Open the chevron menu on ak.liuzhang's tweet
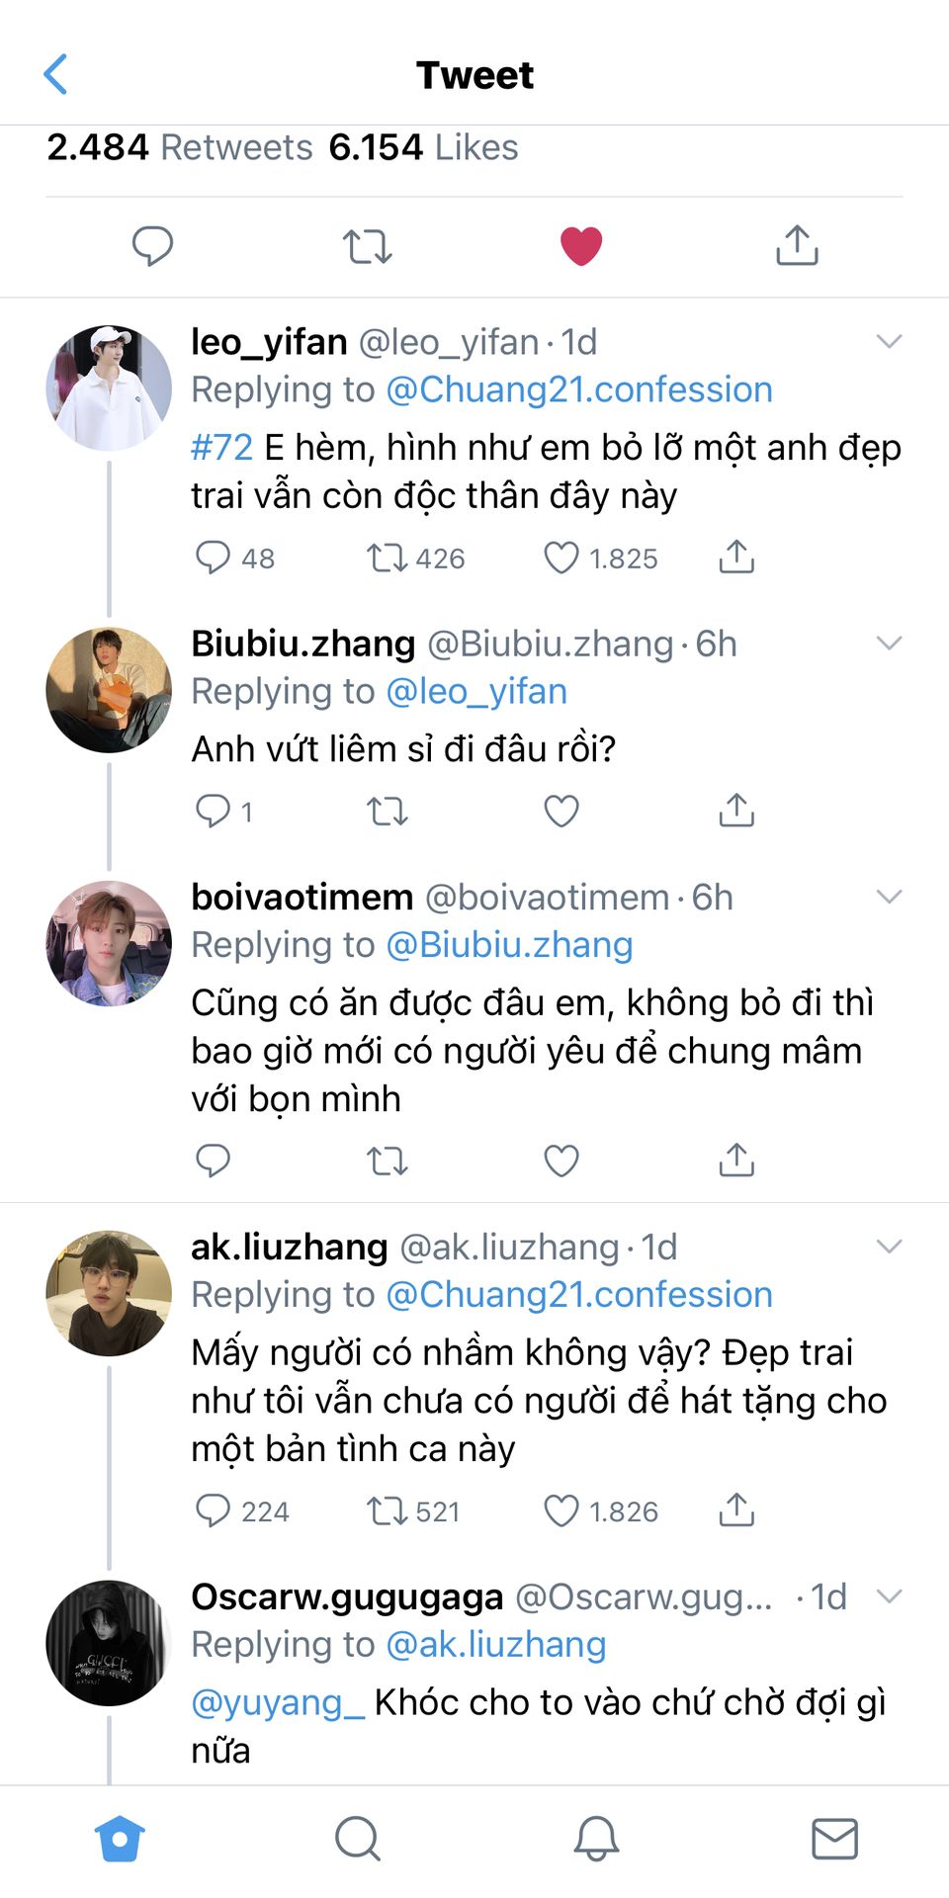 [x=890, y=1247]
